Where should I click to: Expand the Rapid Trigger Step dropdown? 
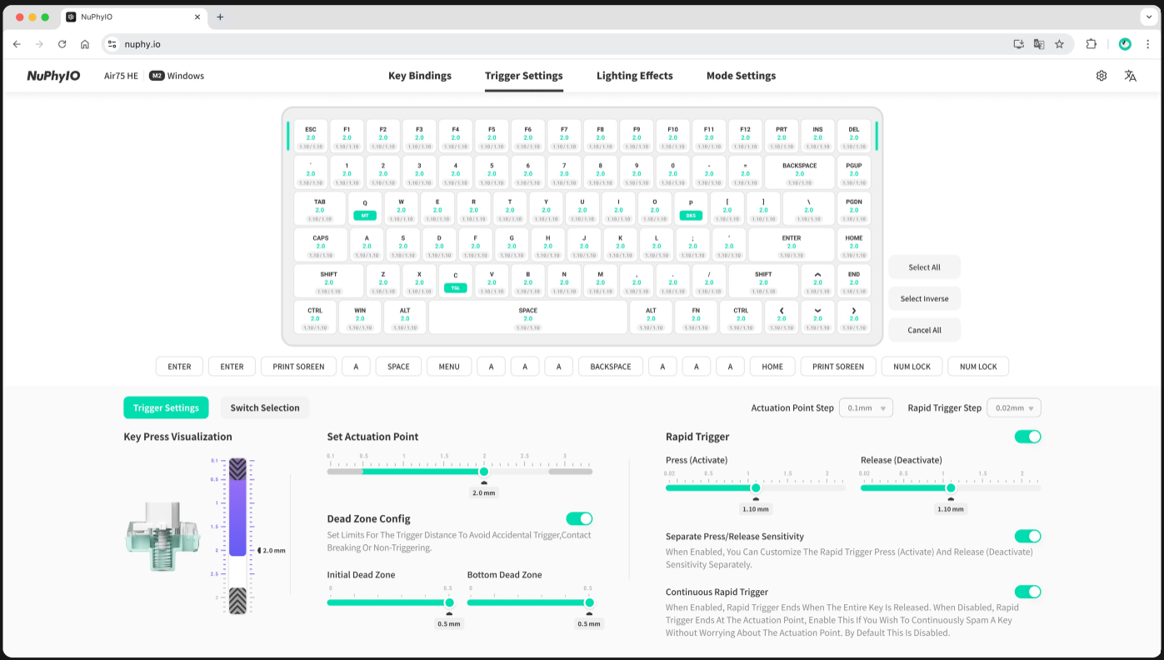coord(1013,408)
